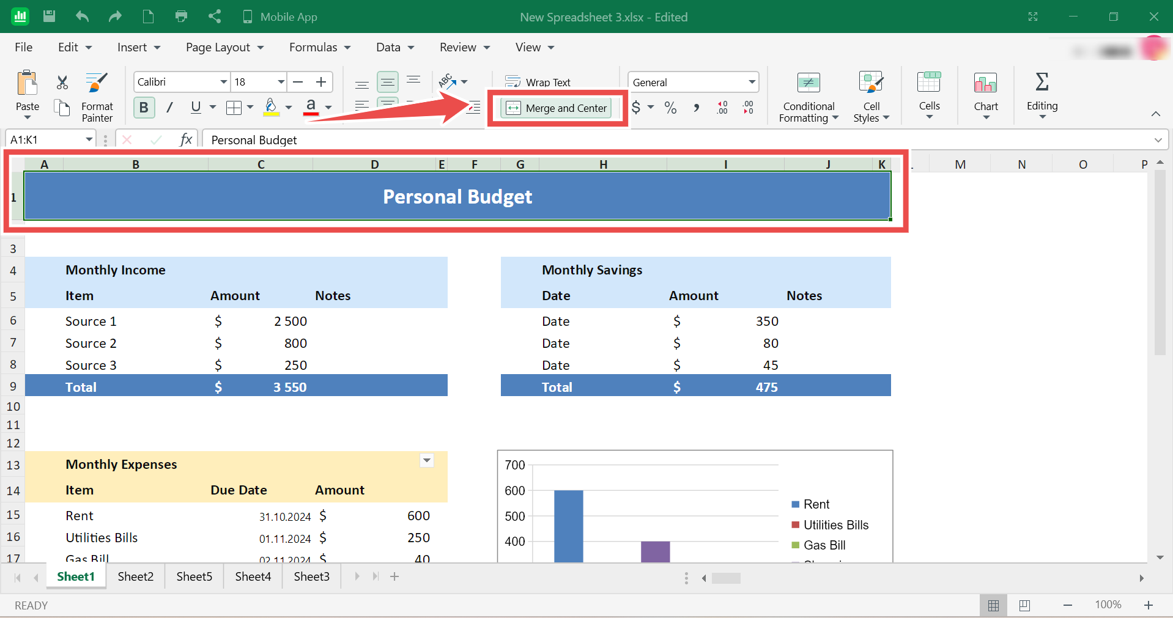The height and width of the screenshot is (618, 1173).
Task: Toggle italic formatting
Action: (169, 108)
